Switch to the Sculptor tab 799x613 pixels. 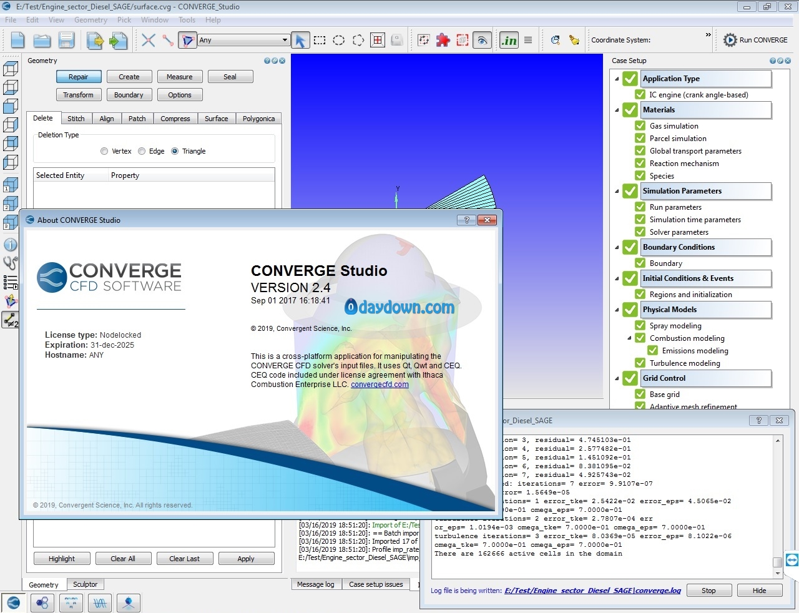click(85, 584)
